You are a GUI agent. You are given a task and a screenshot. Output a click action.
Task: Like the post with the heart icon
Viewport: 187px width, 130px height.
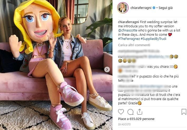(121, 112)
